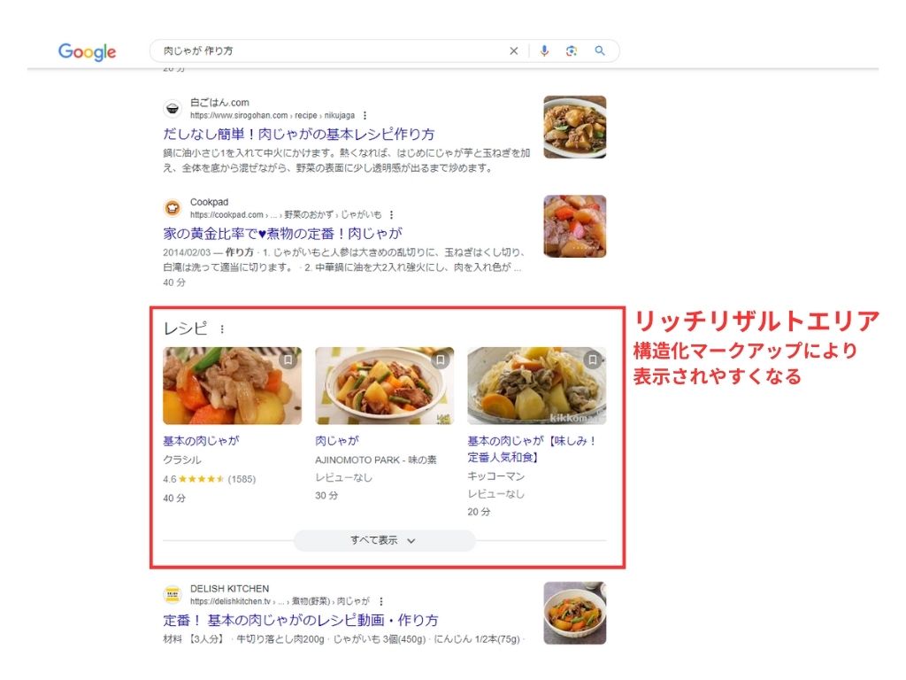Click the magnifying glass search icon
Screen dimensions: 906x680
600,50
